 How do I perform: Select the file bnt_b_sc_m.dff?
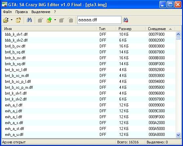17,76
